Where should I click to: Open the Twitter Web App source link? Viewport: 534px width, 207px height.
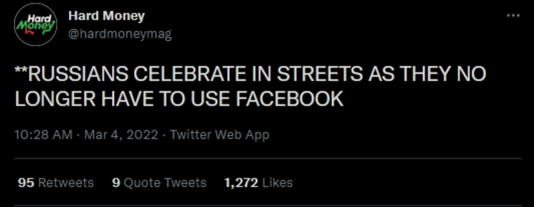pos(219,135)
